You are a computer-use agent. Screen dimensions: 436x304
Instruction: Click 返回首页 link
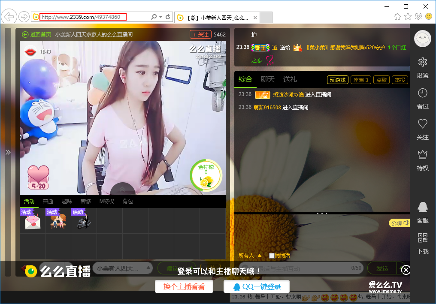36,34
